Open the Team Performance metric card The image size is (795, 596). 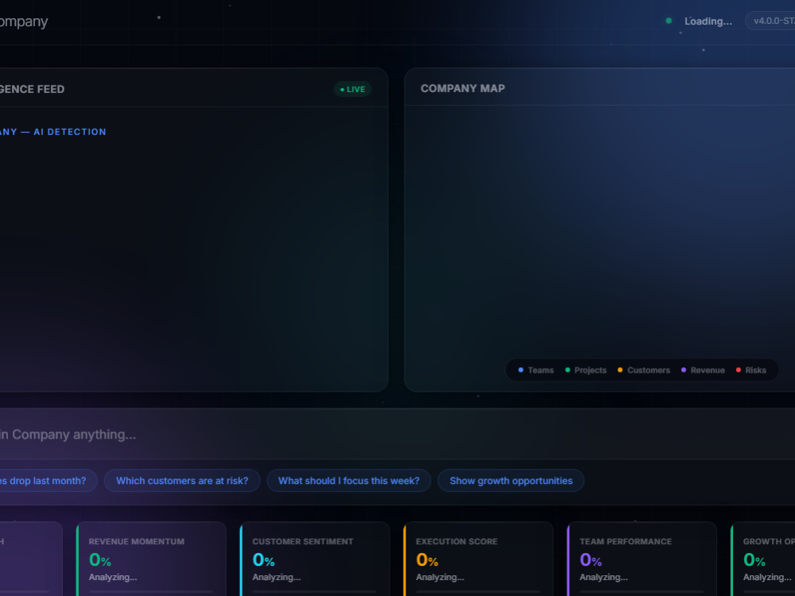pos(642,559)
